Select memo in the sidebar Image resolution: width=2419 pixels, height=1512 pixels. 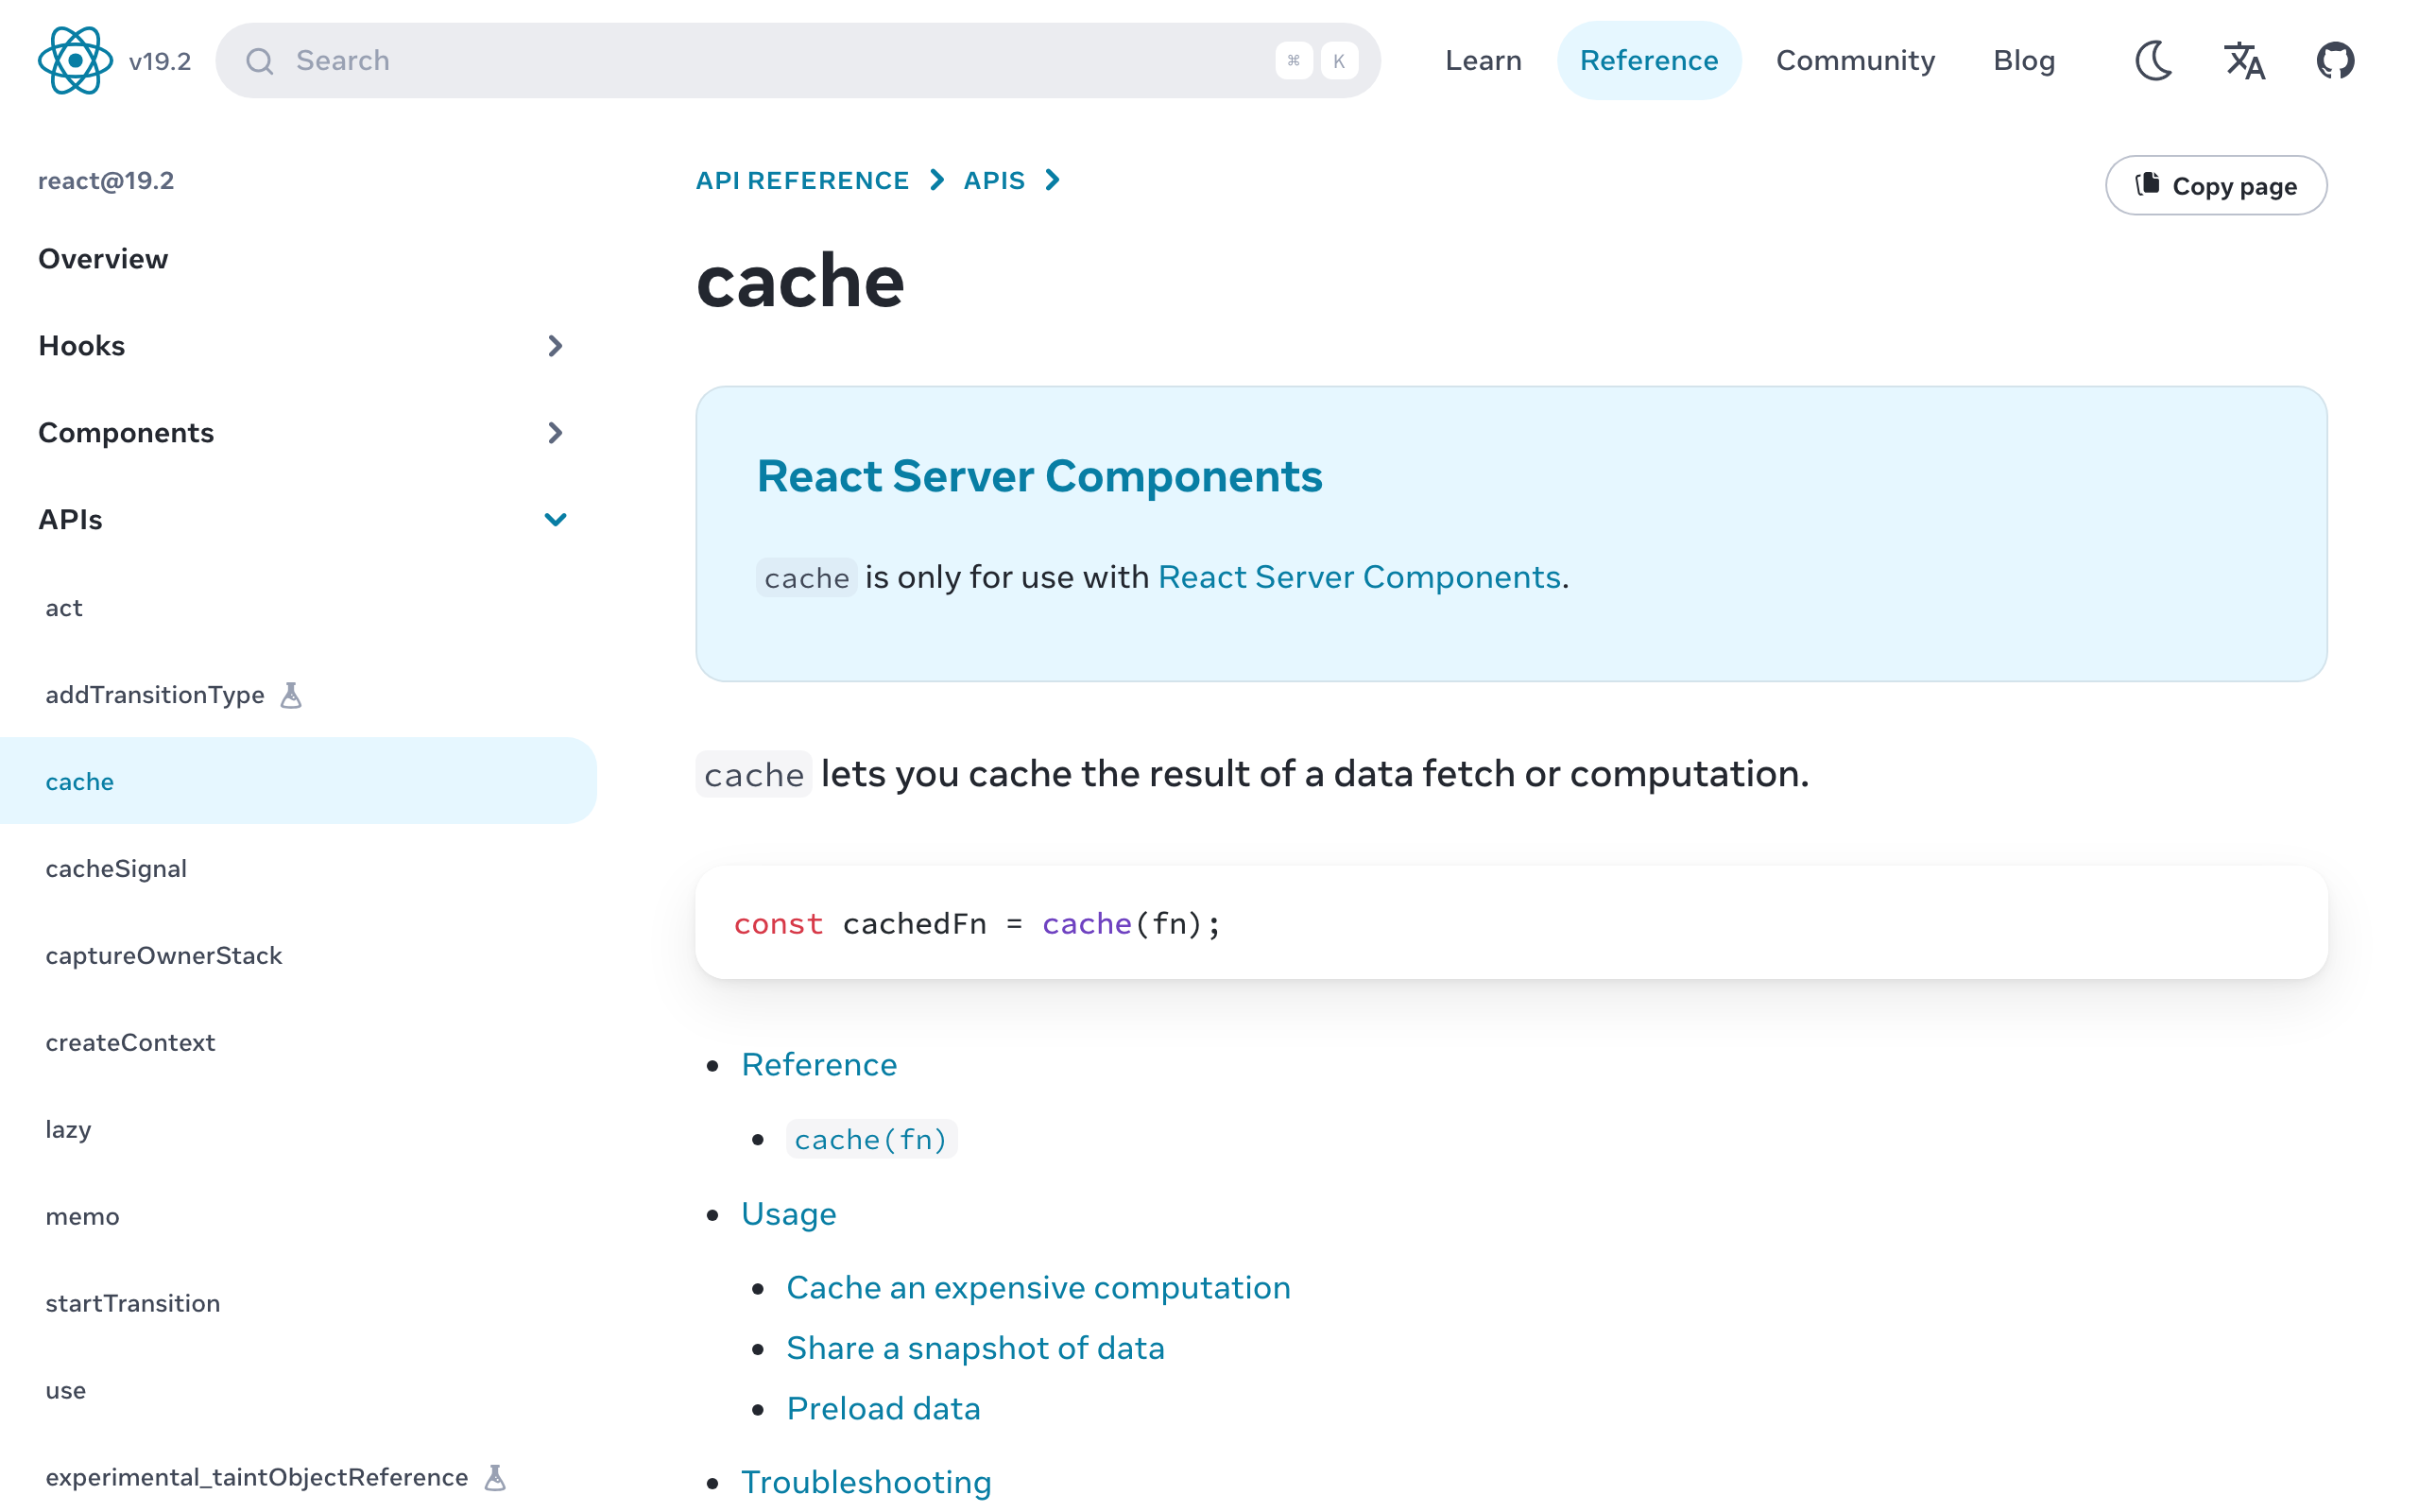298,1216
